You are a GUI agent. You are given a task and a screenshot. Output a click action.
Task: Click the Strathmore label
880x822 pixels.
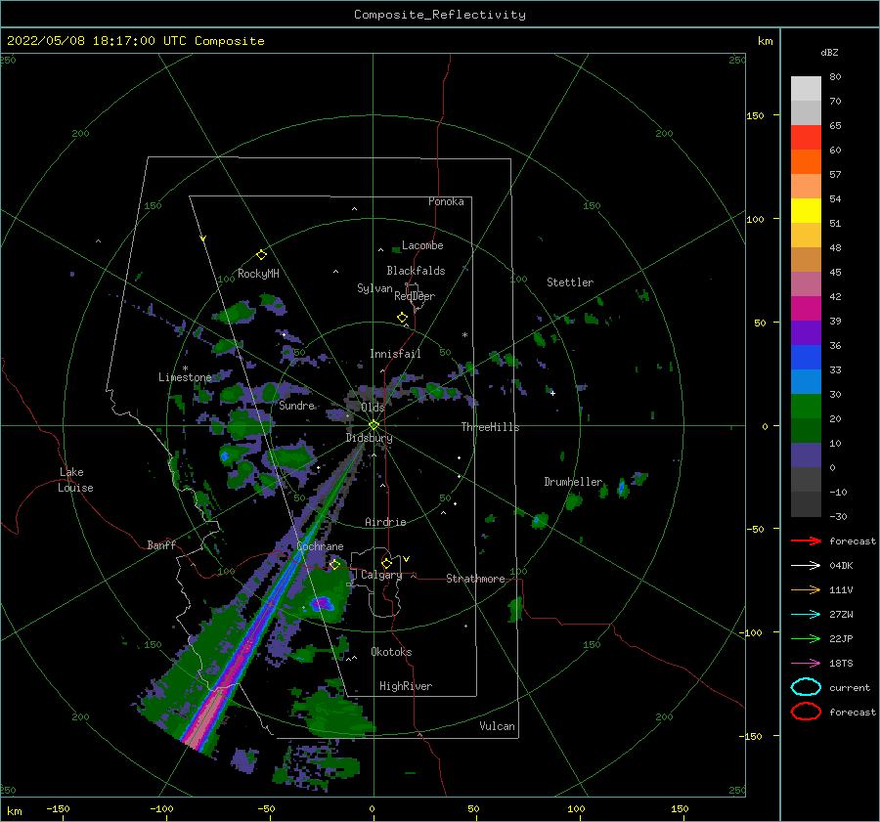pos(475,579)
